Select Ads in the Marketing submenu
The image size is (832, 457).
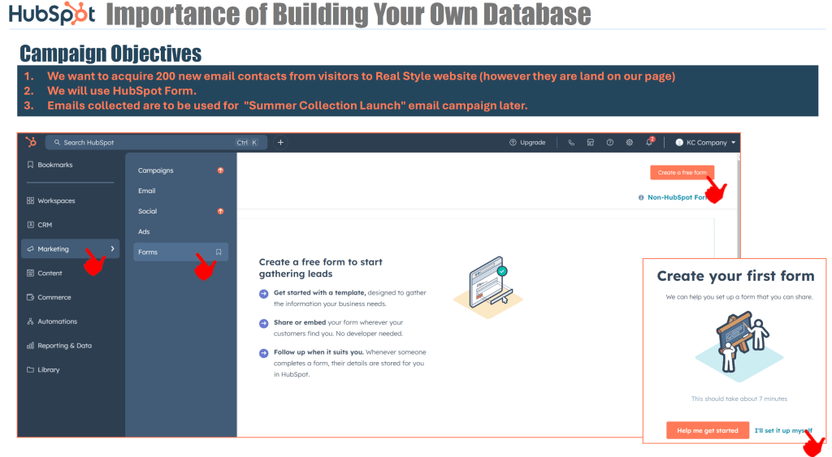(x=144, y=231)
